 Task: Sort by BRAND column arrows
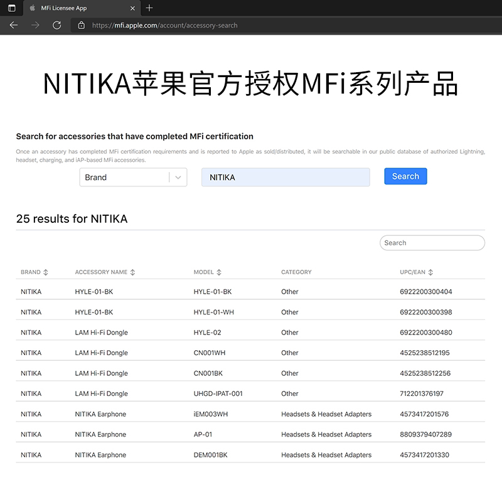(x=46, y=272)
